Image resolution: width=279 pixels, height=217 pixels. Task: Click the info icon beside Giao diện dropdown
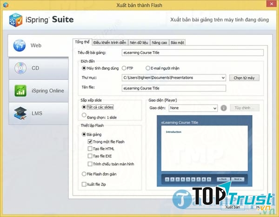(x=223, y=108)
